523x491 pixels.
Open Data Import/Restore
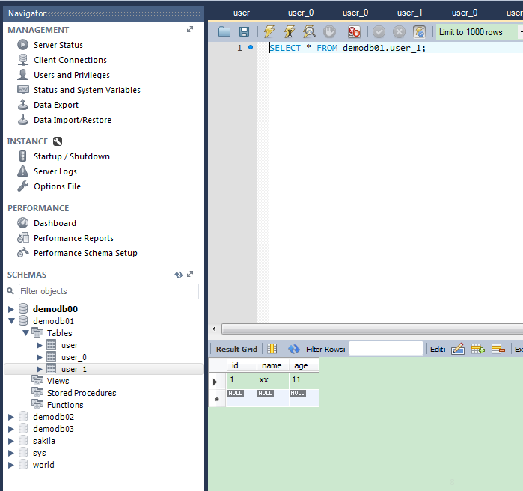(73, 120)
